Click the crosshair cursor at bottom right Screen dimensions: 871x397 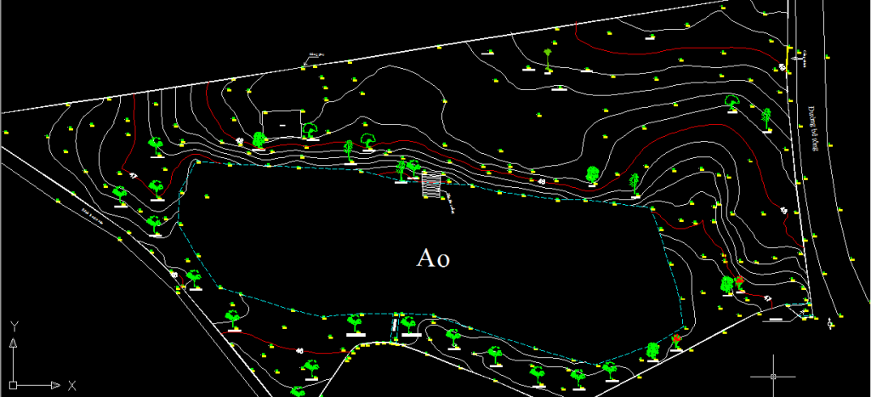pos(773,375)
